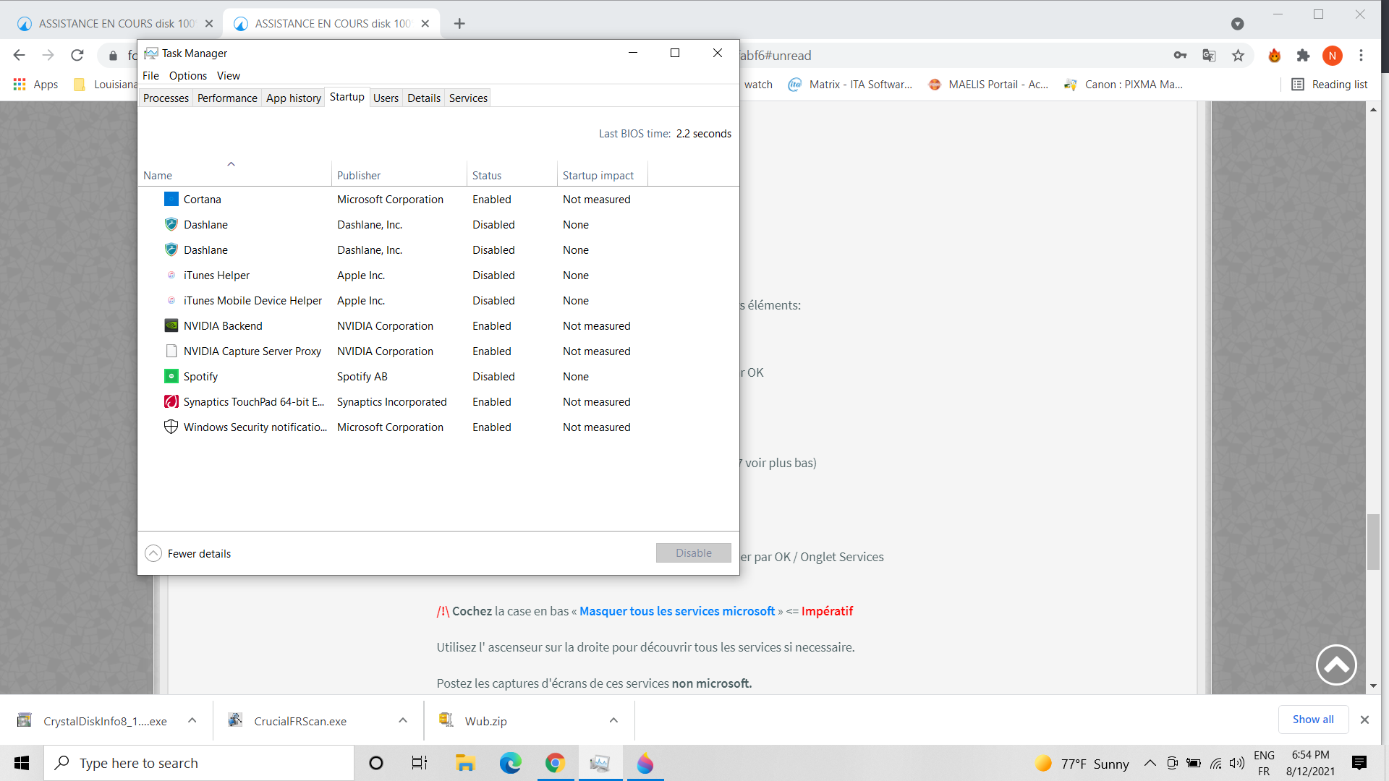This screenshot has height=781, width=1389.
Task: Click the iTunes Mobile Device Helper icon
Action: pos(171,300)
